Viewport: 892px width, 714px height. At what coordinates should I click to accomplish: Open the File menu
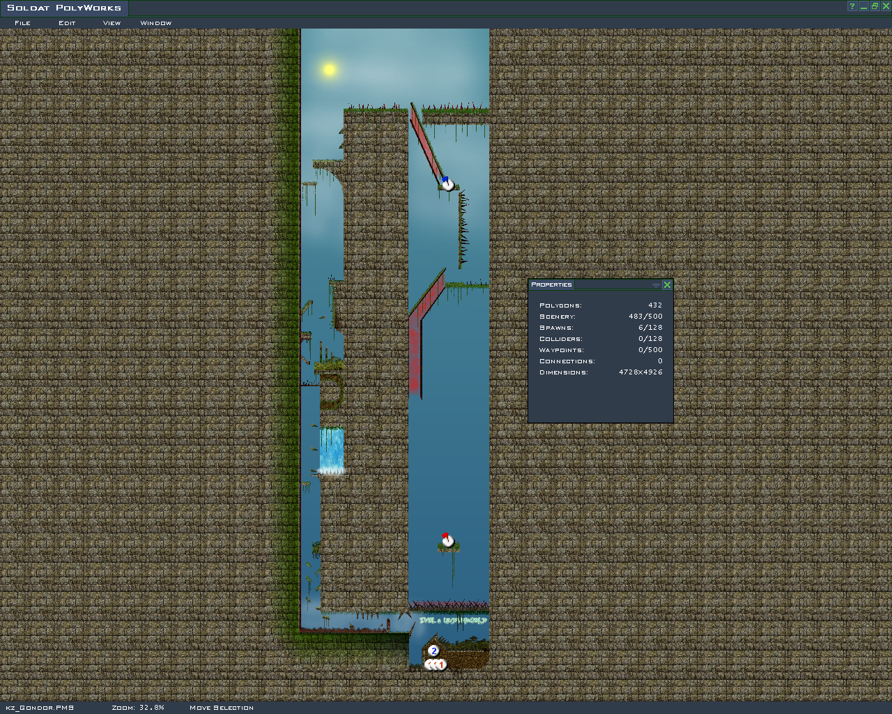22,23
